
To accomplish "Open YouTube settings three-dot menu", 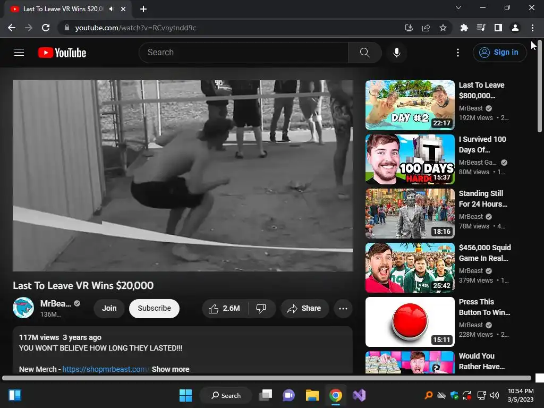I will [x=458, y=53].
